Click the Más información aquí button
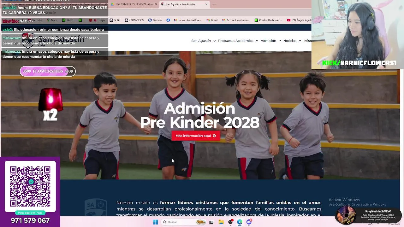Viewport: 404px width, 227px height. (196, 136)
